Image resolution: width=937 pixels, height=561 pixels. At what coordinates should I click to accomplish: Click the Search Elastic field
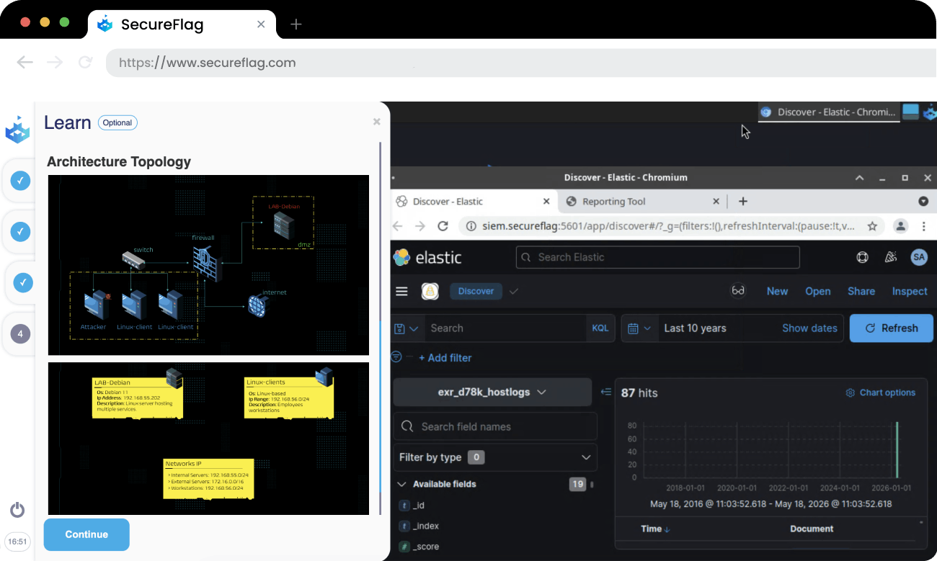(657, 257)
